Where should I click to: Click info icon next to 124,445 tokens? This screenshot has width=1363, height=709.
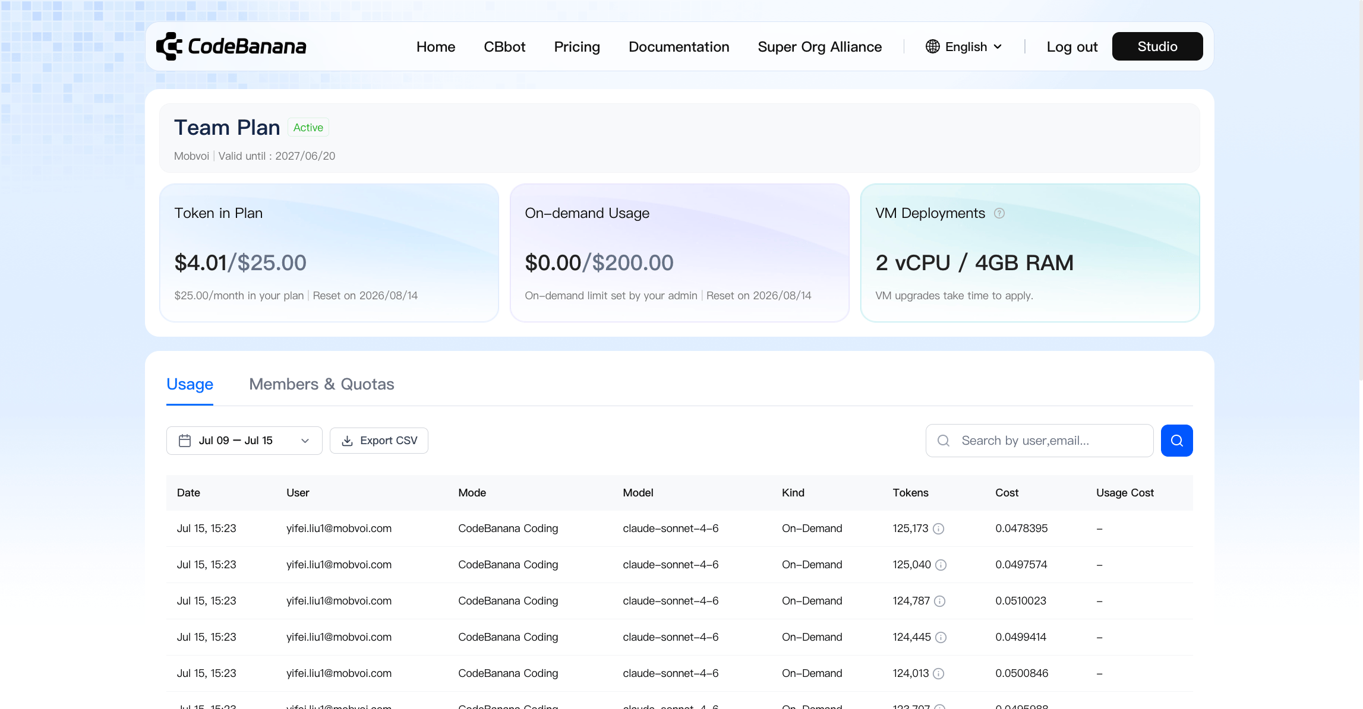tap(941, 637)
